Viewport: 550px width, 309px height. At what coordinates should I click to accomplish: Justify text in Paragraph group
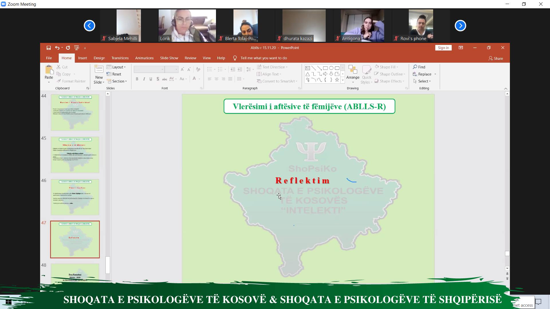tap(230, 79)
